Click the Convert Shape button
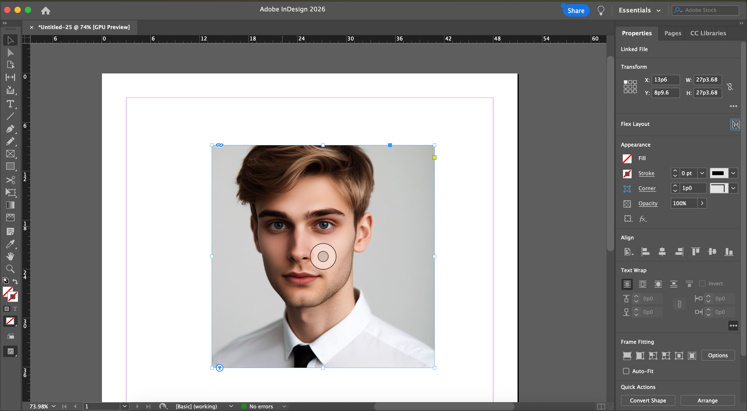 pyautogui.click(x=648, y=401)
